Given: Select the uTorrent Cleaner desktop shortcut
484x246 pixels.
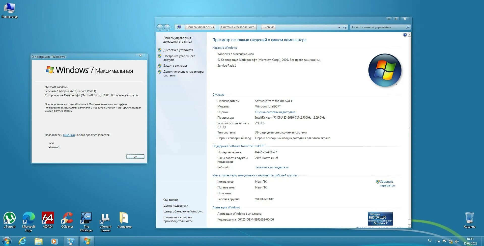Looking at the screenshot, I should pyautogui.click(x=105, y=222).
